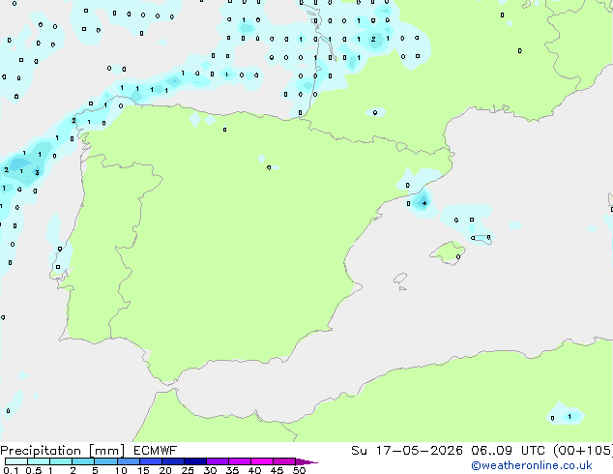The image size is (613, 474).
Task: Click the purple arrow tip at legend end
Action: 306,461
